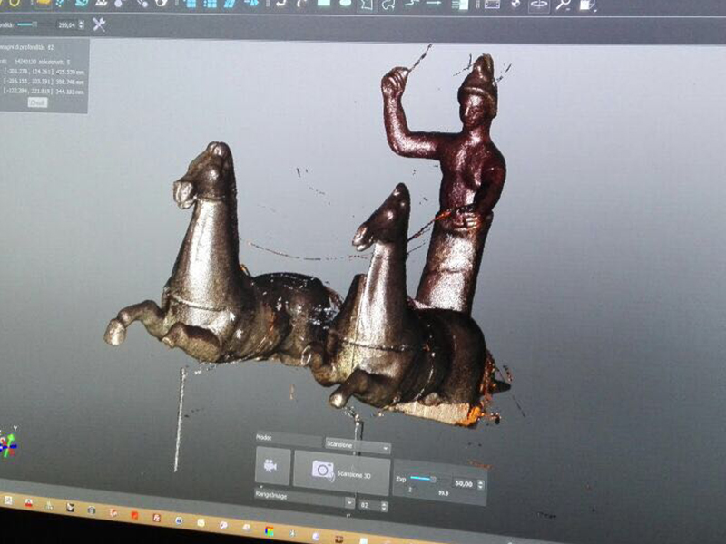726x544 pixels.
Task: Click the undo arrow in toolbar
Action: pyautogui.click(x=281, y=4)
